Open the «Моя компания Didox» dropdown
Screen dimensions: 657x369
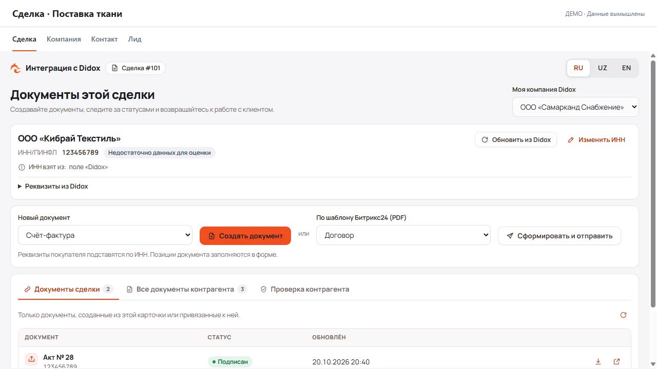575,107
